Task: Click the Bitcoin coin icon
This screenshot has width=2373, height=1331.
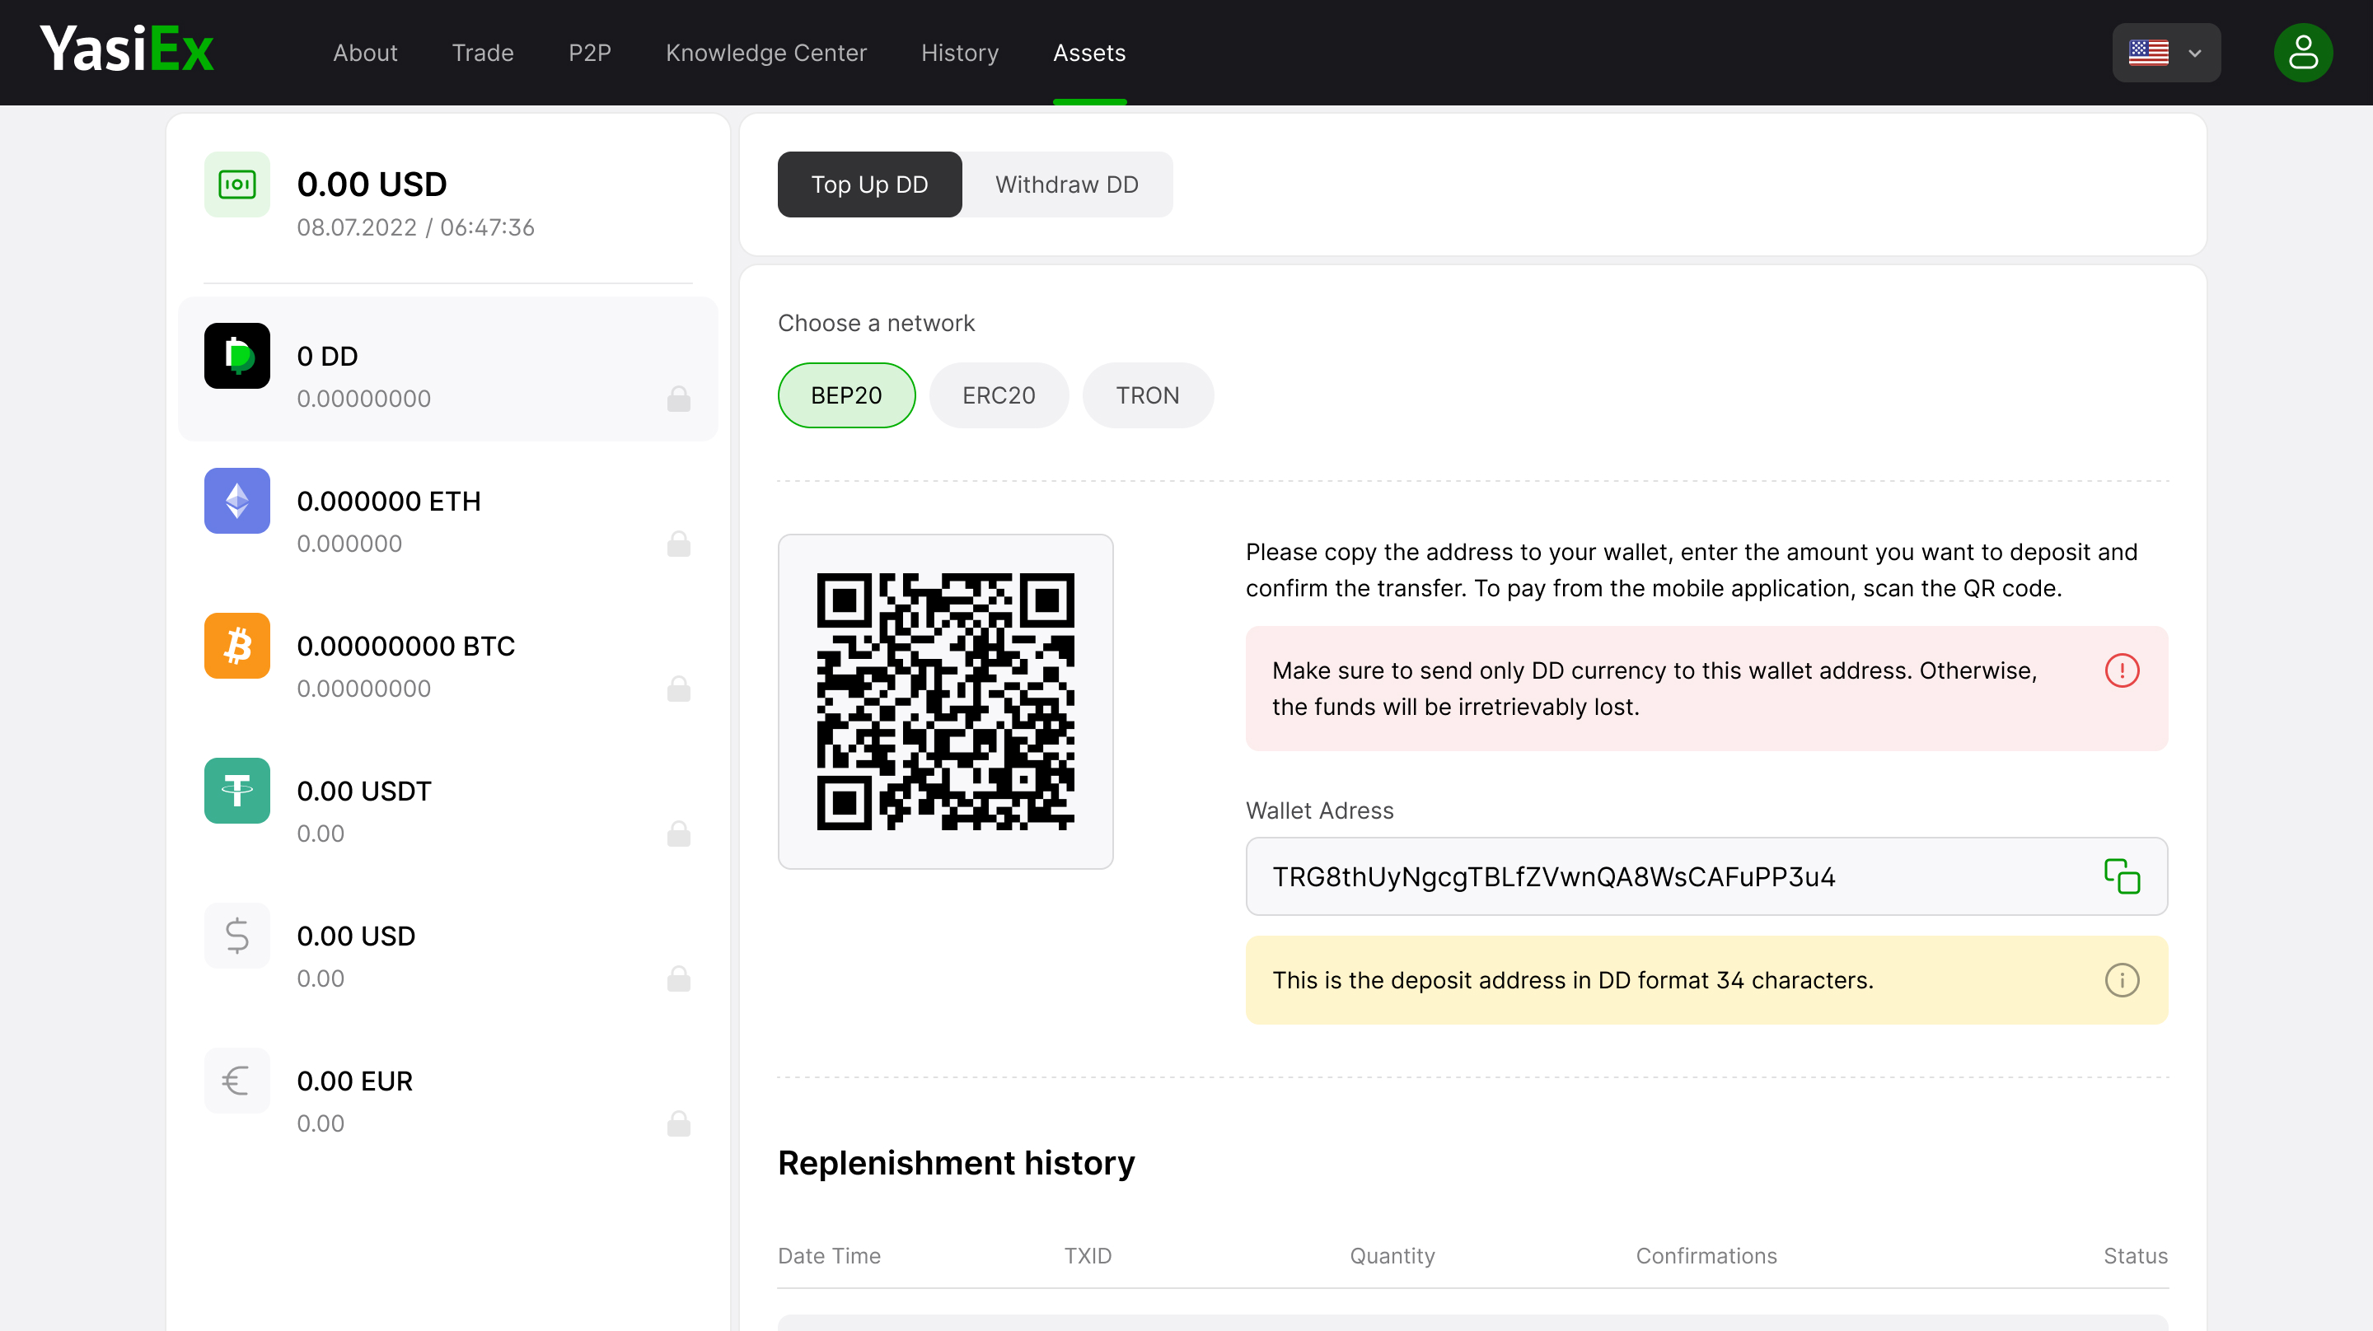Action: click(x=236, y=646)
